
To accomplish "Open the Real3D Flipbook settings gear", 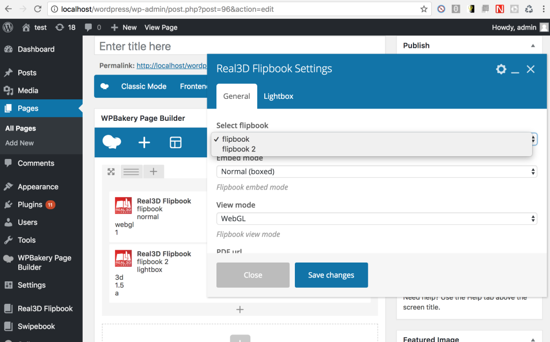I will pos(501,69).
